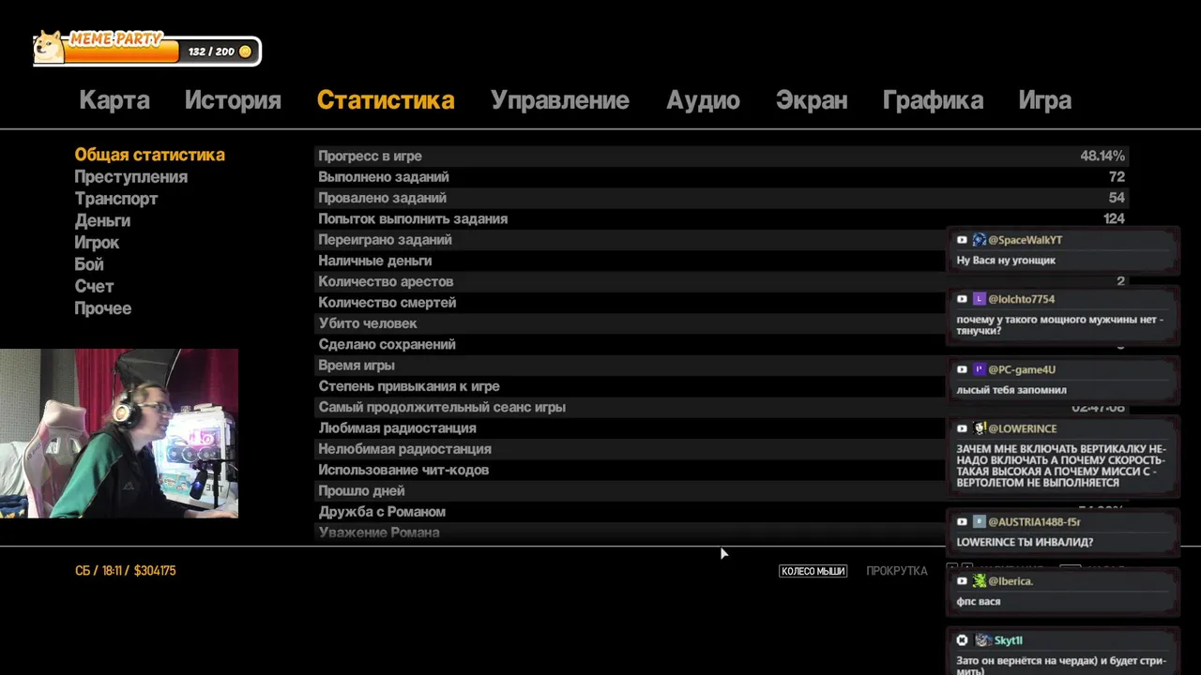Click the Дружба с Романом row
Image resolution: width=1201 pixels, height=675 pixels.
click(x=722, y=512)
